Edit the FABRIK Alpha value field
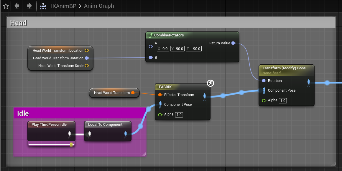Image resolution: width=342 pixels, height=171 pixels. 179,115
